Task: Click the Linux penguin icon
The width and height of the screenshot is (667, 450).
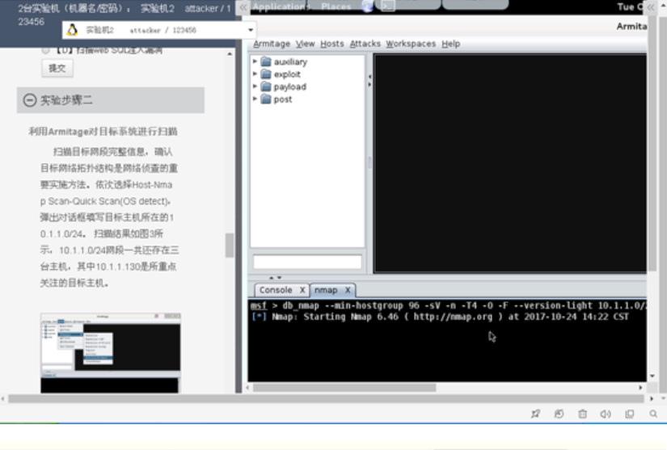Action: coord(72,30)
